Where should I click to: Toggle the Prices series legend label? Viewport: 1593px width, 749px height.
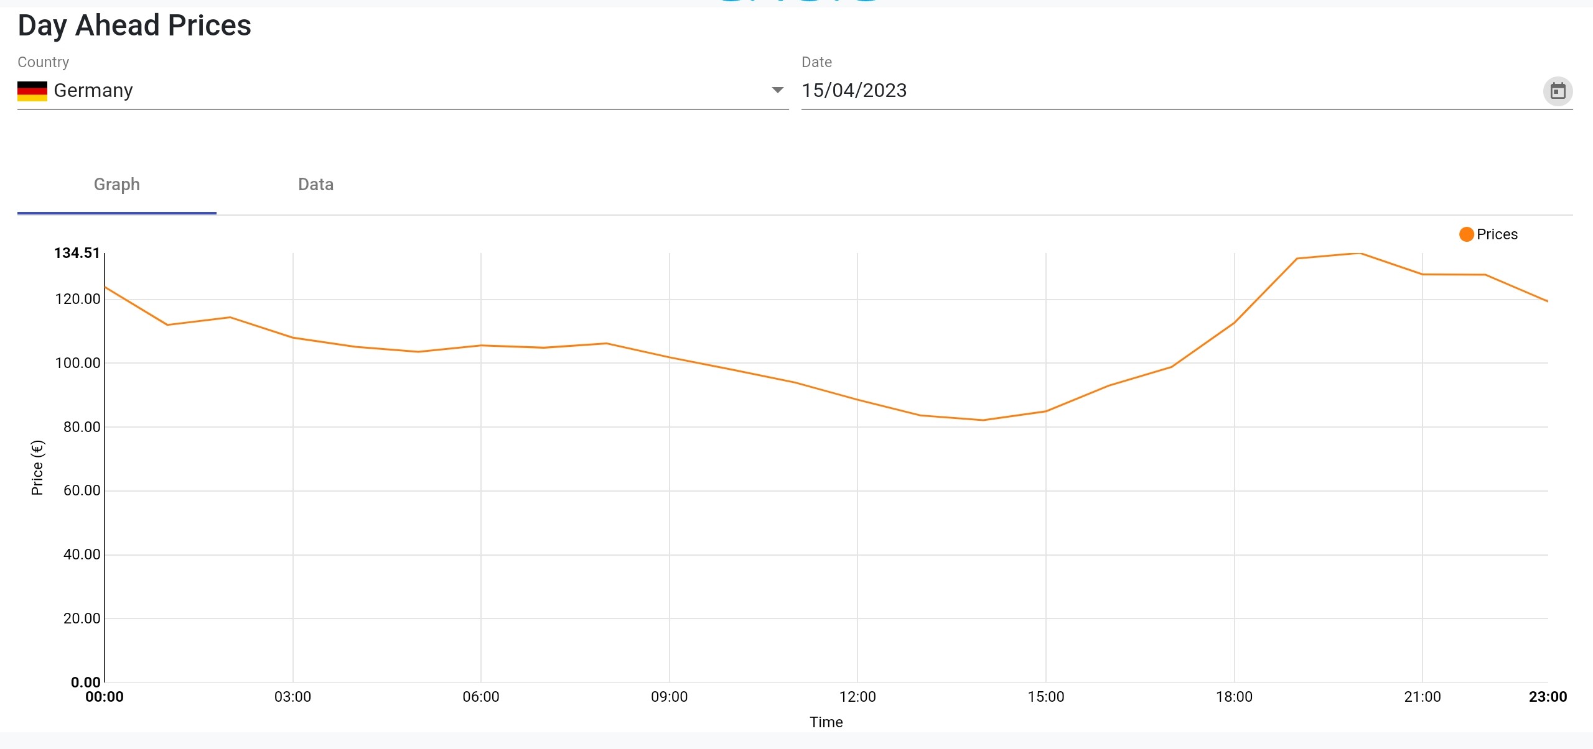click(x=1497, y=234)
